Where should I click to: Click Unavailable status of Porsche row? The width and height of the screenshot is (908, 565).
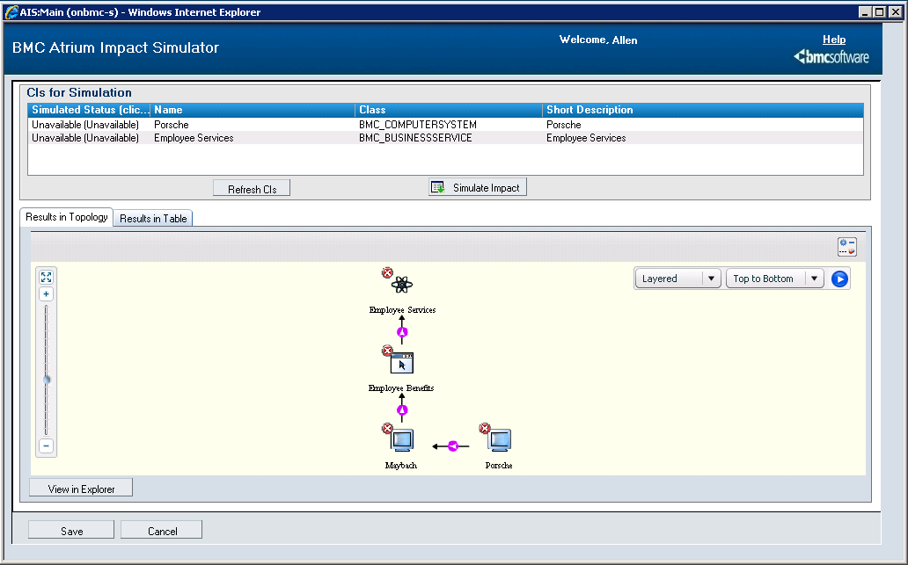coord(85,124)
